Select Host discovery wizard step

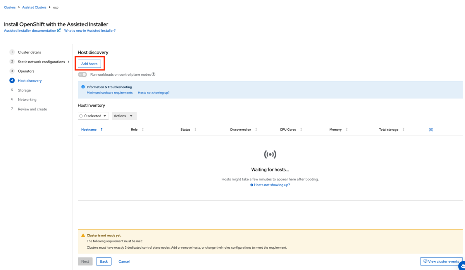pos(30,81)
